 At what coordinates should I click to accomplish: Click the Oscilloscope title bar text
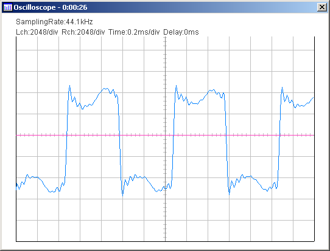tap(51, 7)
